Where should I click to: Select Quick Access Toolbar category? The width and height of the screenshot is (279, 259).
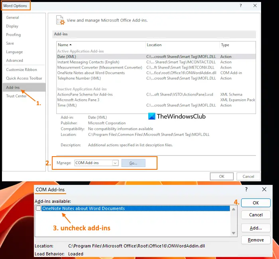[x=24, y=78]
